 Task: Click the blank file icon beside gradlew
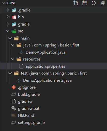pyautogui.click(x=14, y=101)
